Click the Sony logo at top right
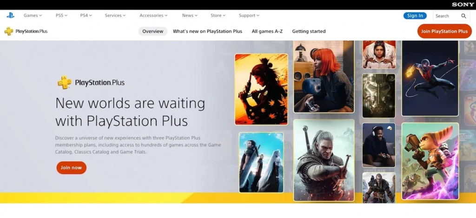Image resolution: width=476 pixels, height=218 pixels. [463, 5]
